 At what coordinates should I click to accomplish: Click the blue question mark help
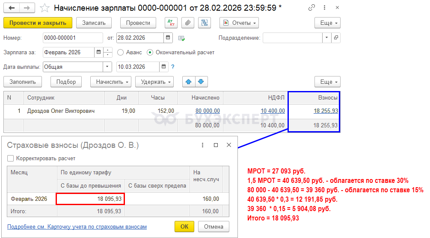(173, 67)
